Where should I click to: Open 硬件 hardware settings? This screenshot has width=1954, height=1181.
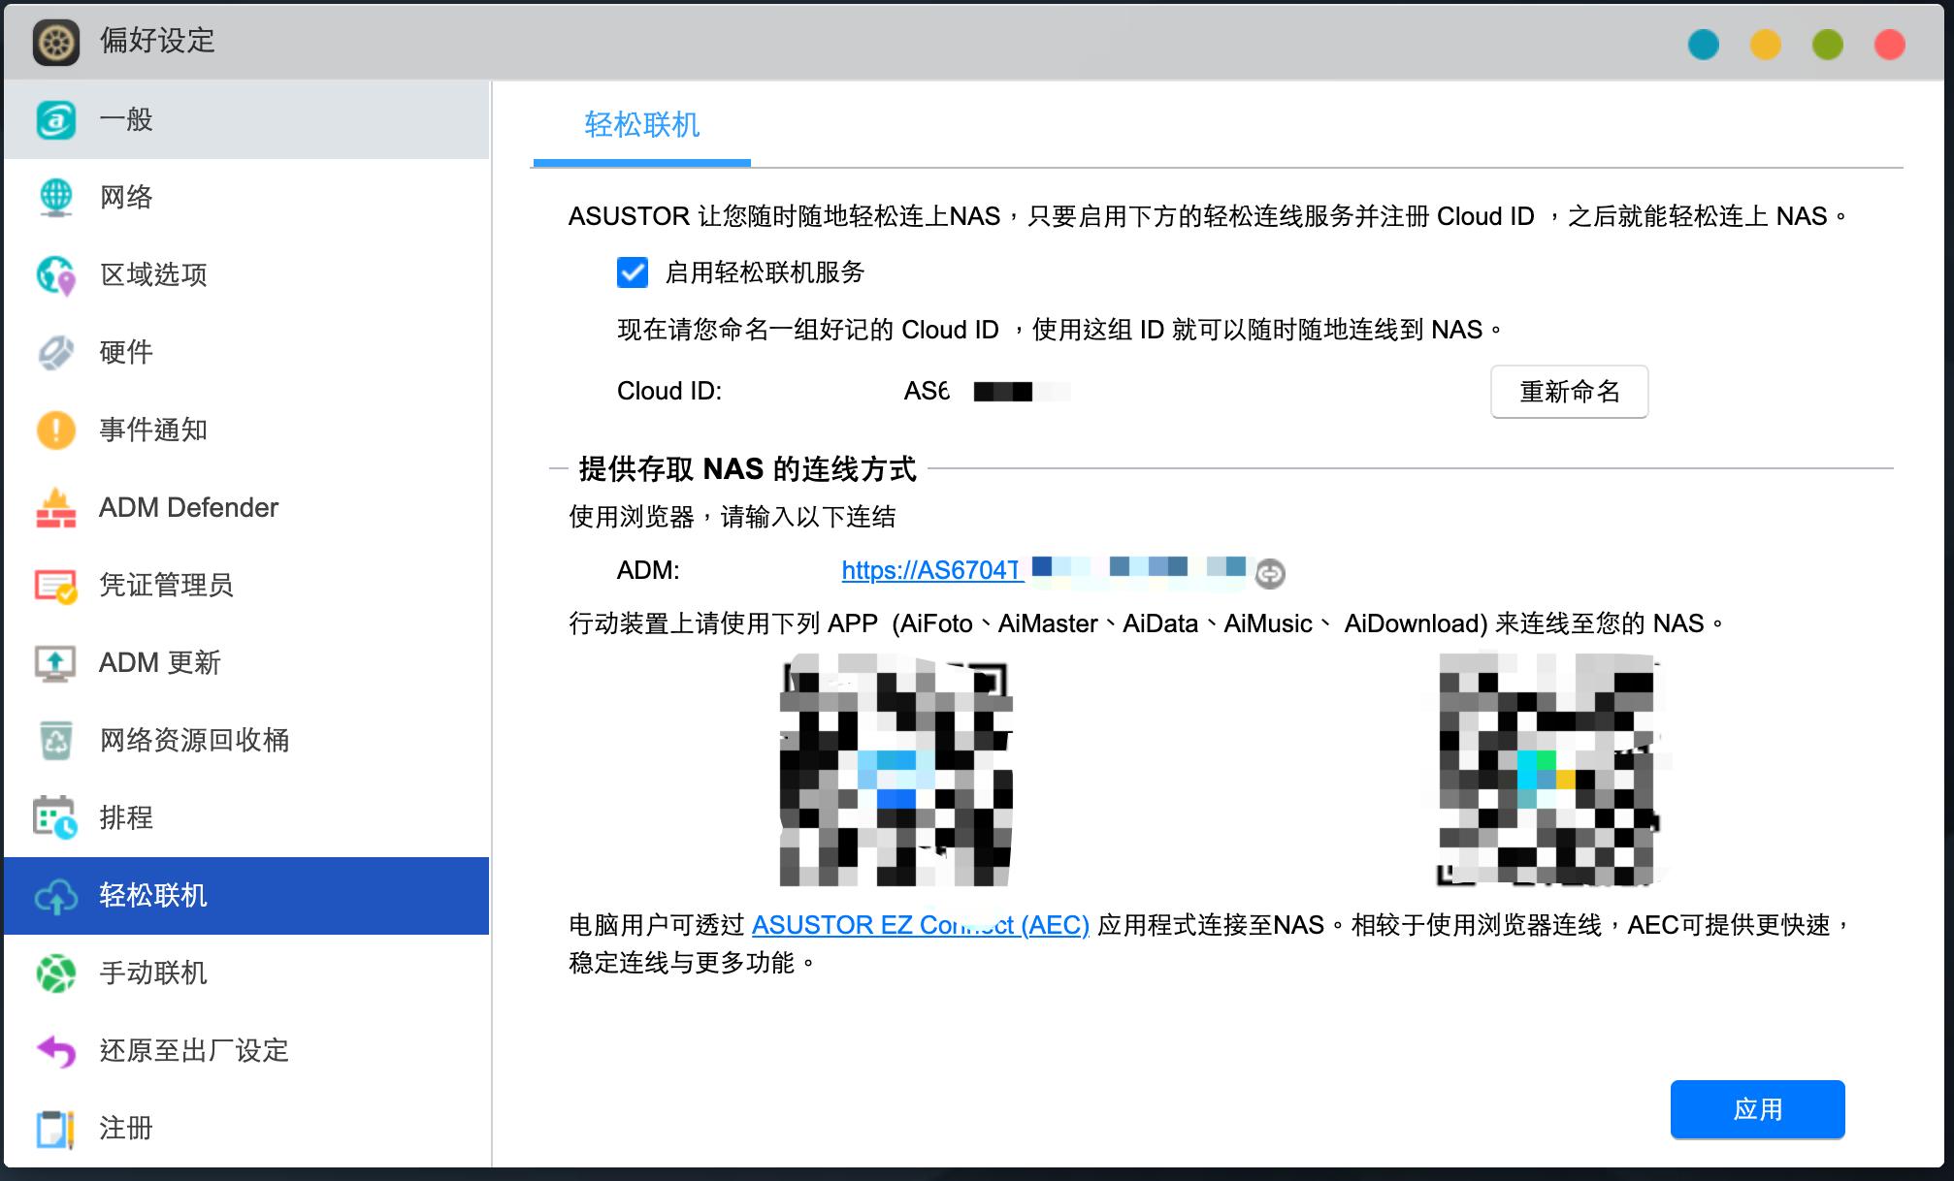56,352
